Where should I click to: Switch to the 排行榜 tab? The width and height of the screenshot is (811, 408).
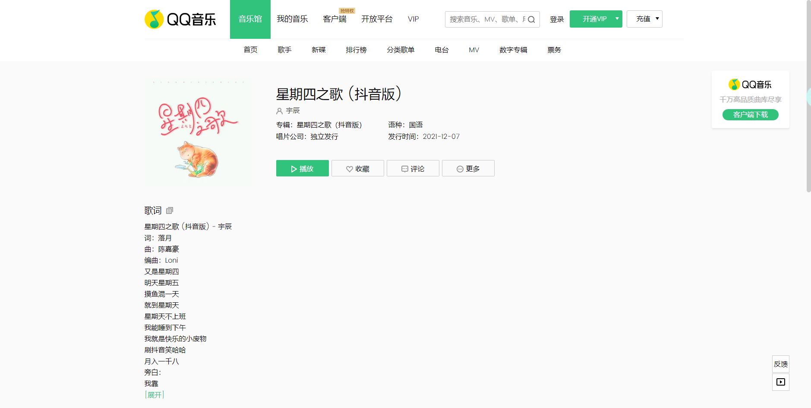[x=356, y=50]
